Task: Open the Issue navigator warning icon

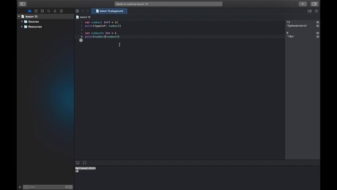Action: tap(55, 11)
